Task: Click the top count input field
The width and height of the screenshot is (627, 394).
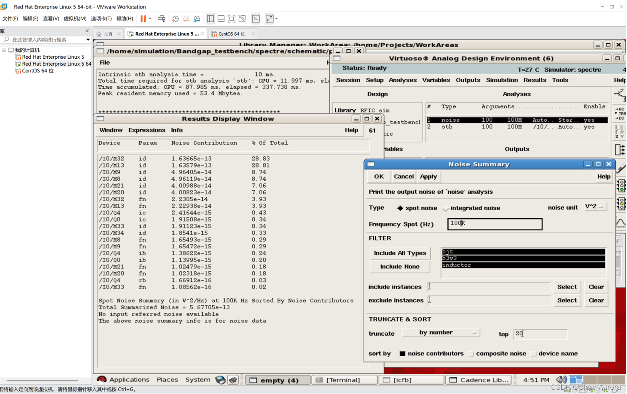Action: point(540,334)
